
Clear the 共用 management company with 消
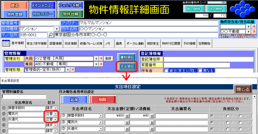point(101,58)
